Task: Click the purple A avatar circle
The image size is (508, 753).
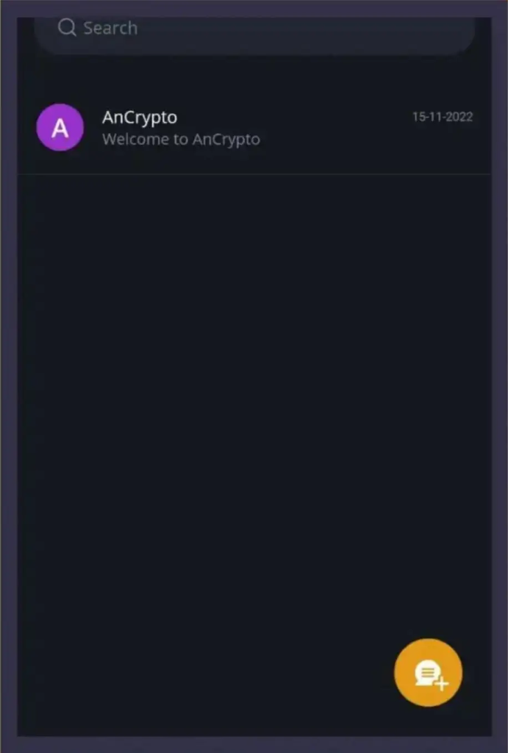Action: pyautogui.click(x=60, y=127)
